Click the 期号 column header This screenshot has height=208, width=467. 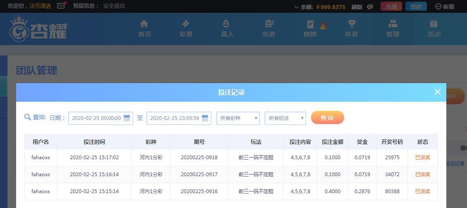coord(199,142)
